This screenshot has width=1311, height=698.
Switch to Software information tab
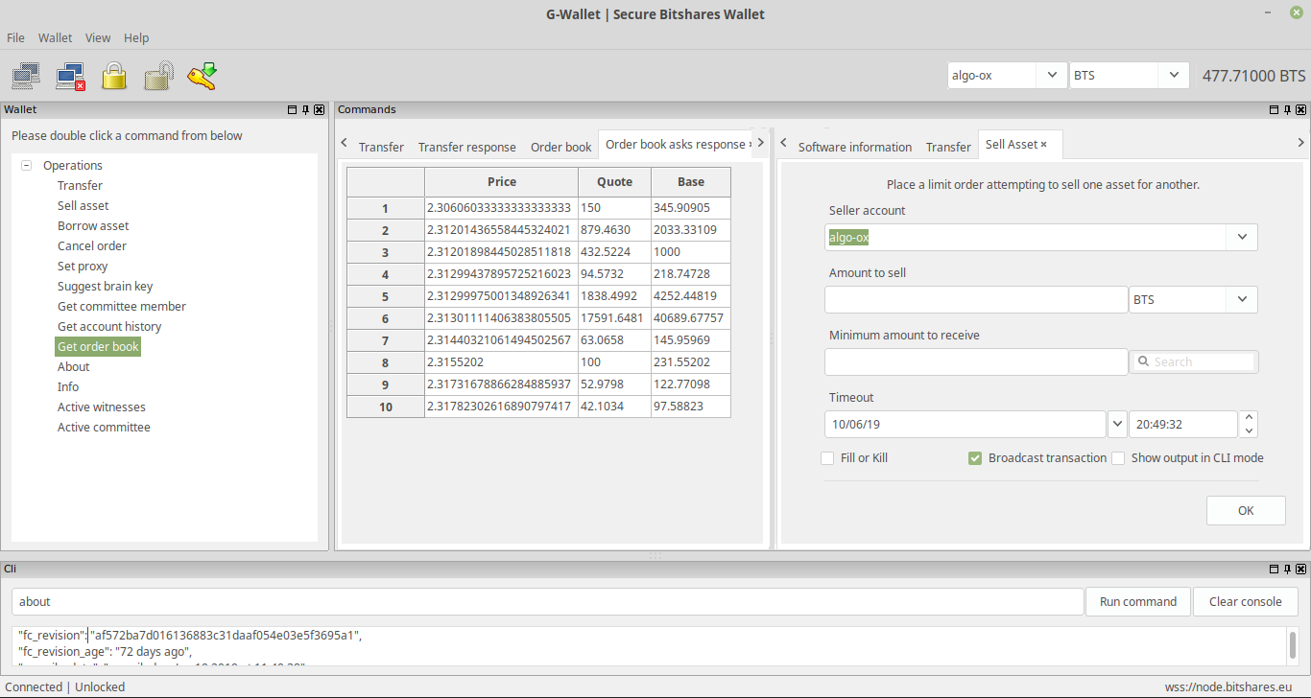tap(855, 147)
